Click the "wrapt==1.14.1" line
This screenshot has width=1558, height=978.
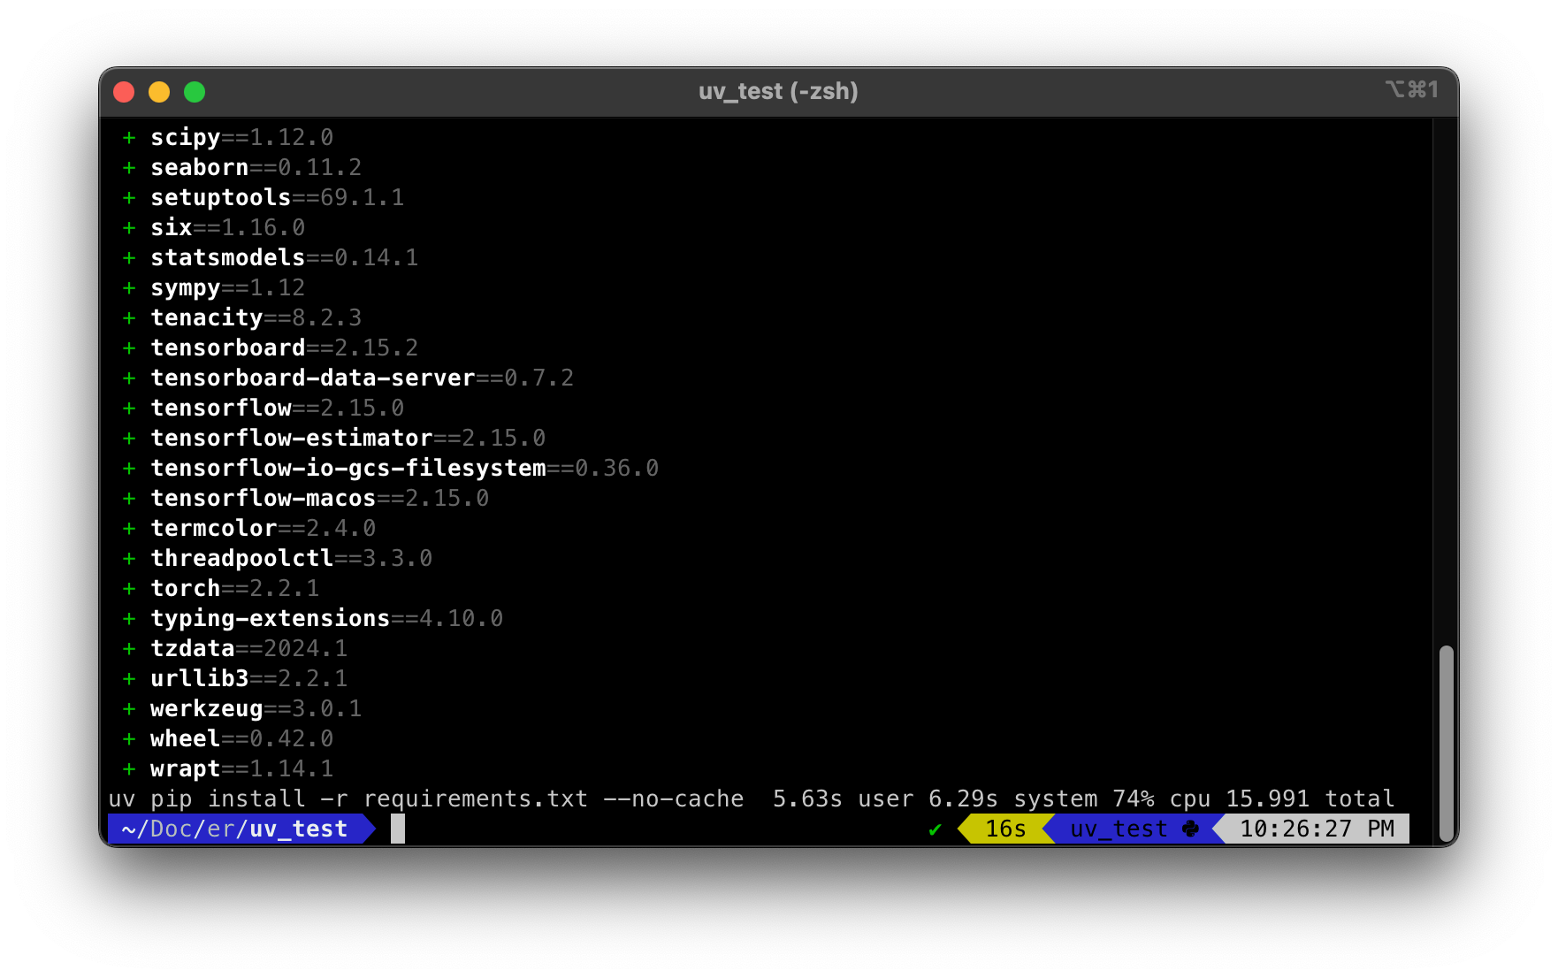228,768
